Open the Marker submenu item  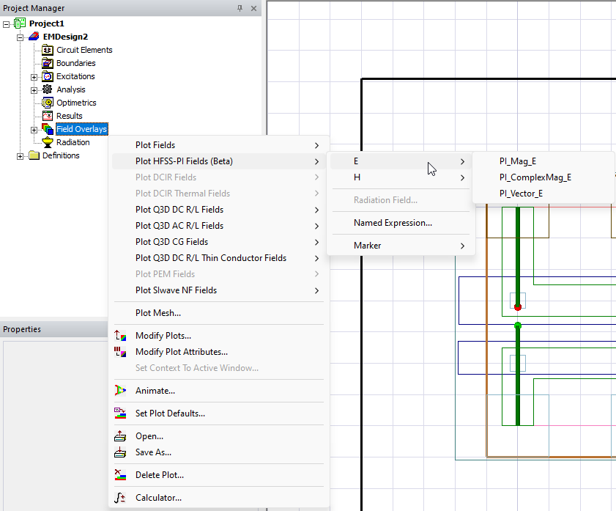401,246
